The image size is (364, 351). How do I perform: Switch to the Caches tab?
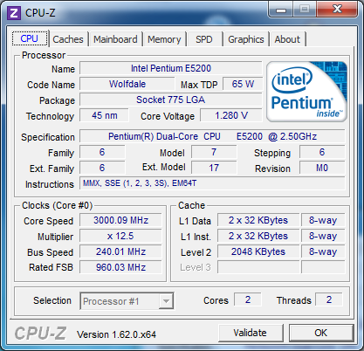pyautogui.click(x=68, y=39)
